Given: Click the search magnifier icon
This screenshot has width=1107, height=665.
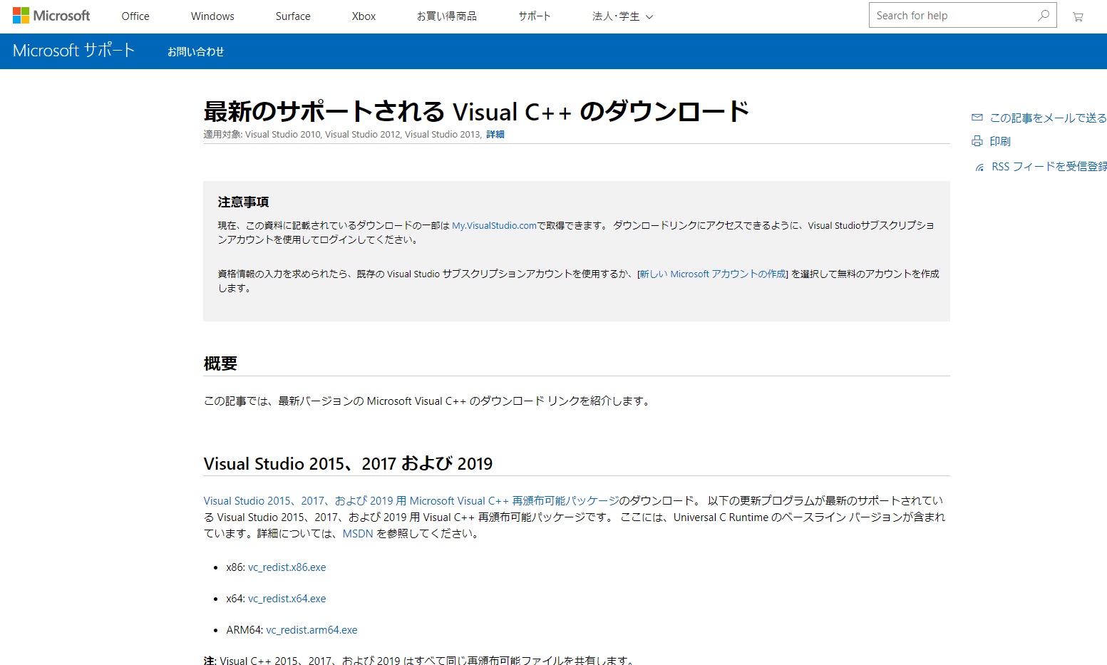Looking at the screenshot, I should tap(1044, 15).
